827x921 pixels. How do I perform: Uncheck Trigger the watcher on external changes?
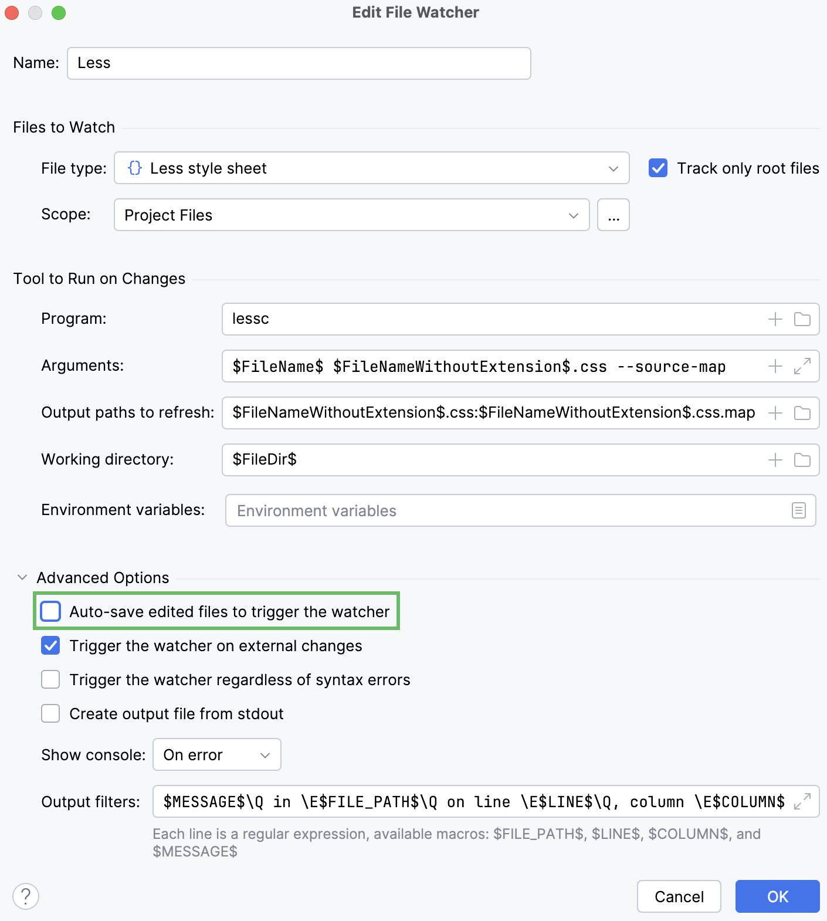tap(51, 646)
